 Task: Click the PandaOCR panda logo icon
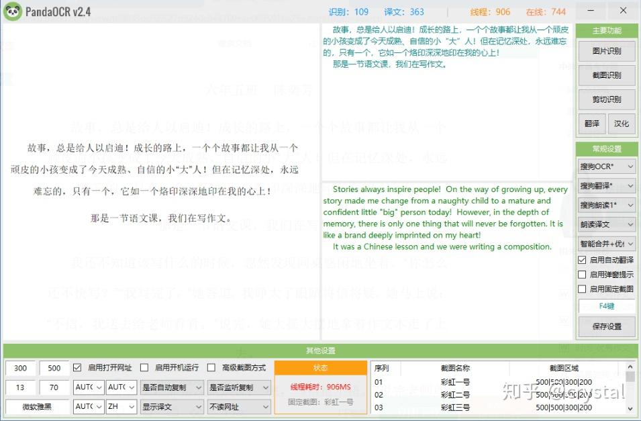12,11
